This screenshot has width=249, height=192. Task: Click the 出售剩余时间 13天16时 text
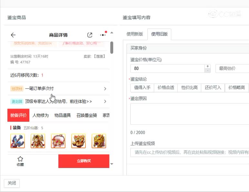click(29, 56)
